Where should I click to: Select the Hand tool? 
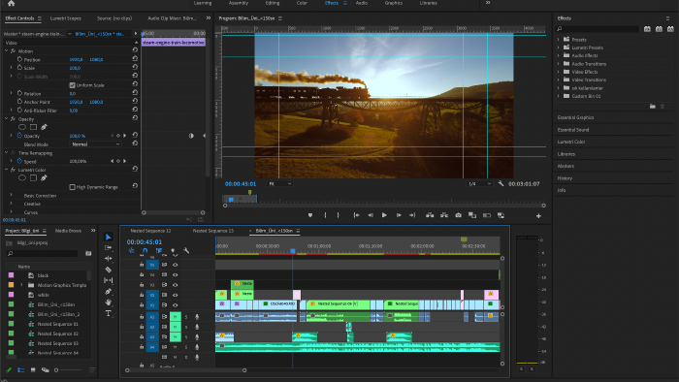[x=109, y=302]
